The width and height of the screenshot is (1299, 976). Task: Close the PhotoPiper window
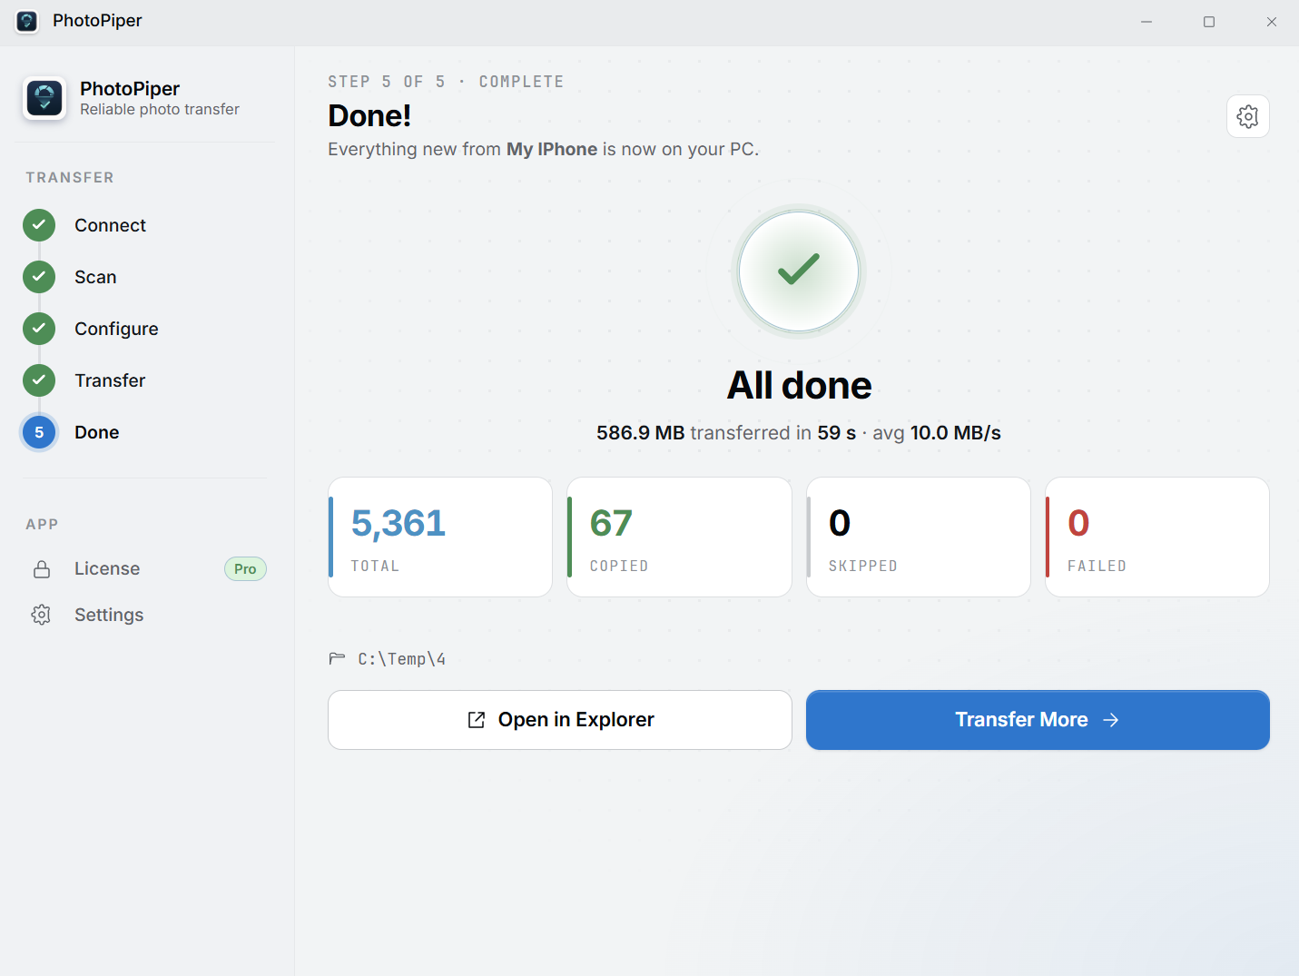click(1272, 22)
